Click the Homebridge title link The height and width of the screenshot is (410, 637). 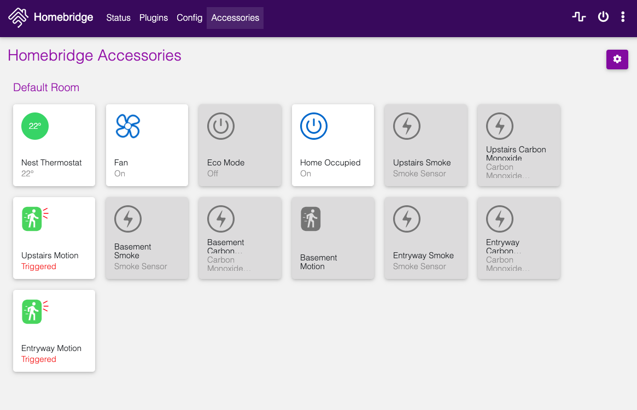tap(63, 17)
